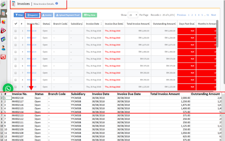Click the table's vertical scrollbar
This screenshot has height=141, width=225.
pyautogui.click(x=217, y=34)
